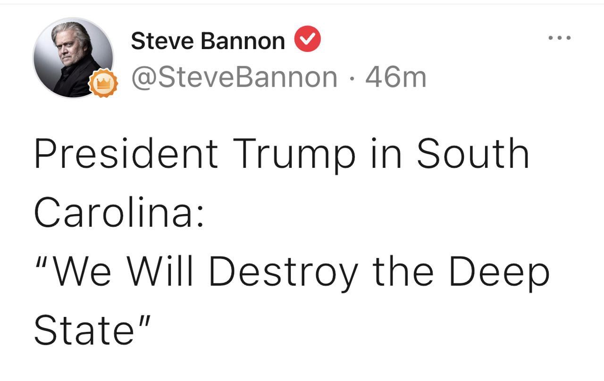Click the orange crown badge on avatar
The height and width of the screenshot is (381, 604).
click(102, 84)
